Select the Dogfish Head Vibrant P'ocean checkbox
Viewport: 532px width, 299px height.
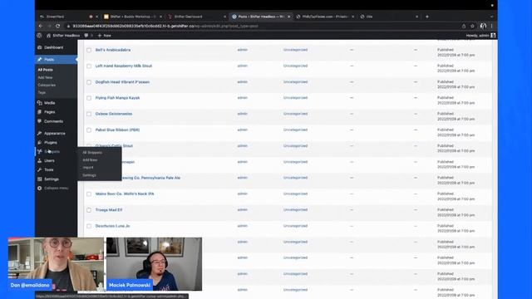click(89, 82)
